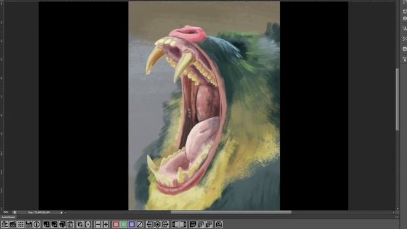
Task: Click the last image-box icon in the bottom panel
Action: click(219, 225)
